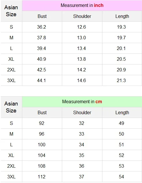Click the 39.4 bust value for size L
The width and height of the screenshot is (142, 183).
[41, 49]
